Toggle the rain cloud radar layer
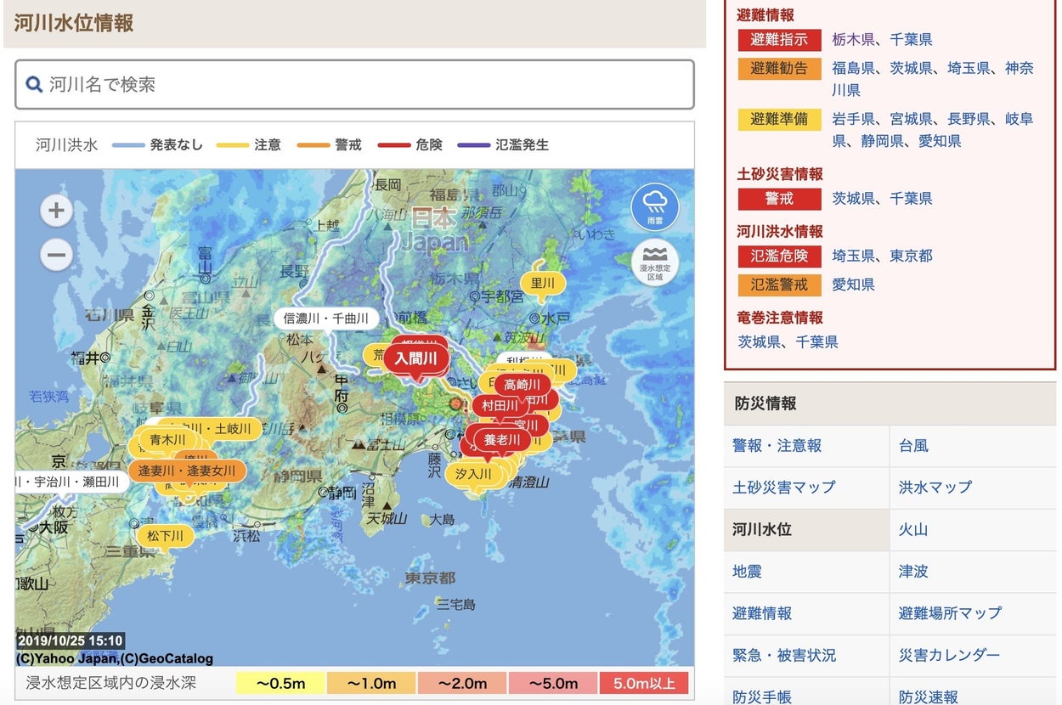Image resolution: width=1062 pixels, height=705 pixels. point(654,206)
